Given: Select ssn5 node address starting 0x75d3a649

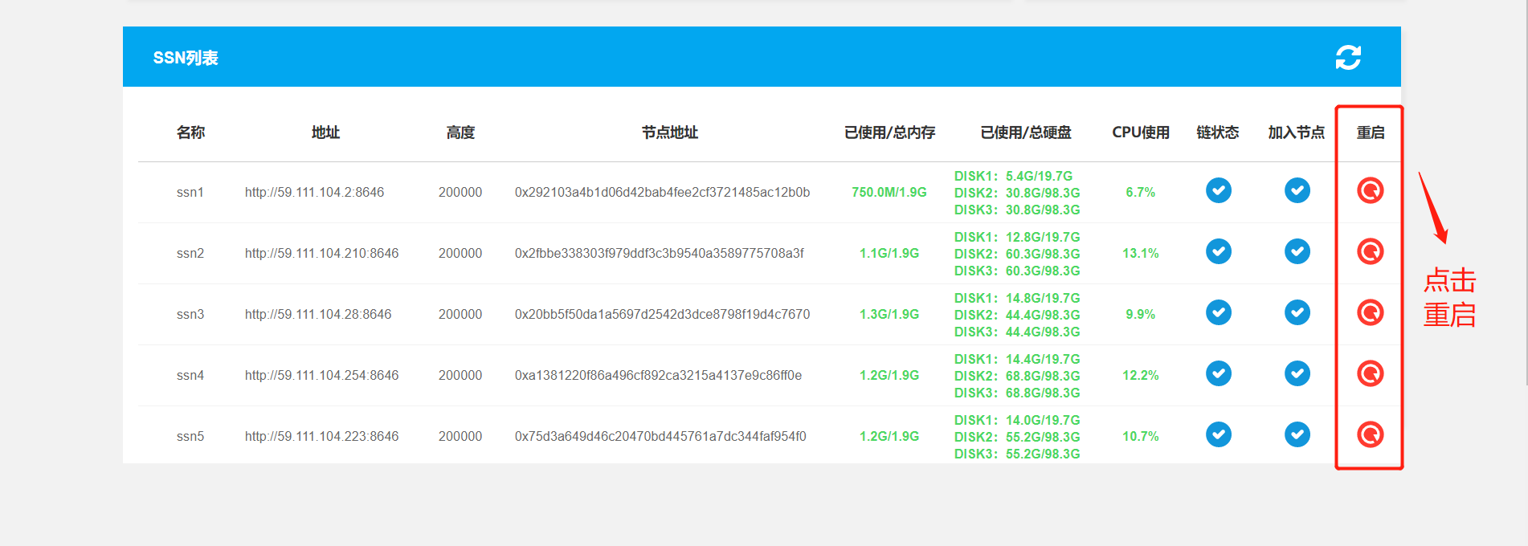Looking at the screenshot, I should click(x=660, y=437).
